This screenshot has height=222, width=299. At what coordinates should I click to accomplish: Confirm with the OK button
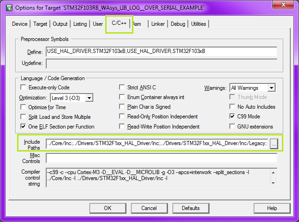pyautogui.click(x=108, y=208)
